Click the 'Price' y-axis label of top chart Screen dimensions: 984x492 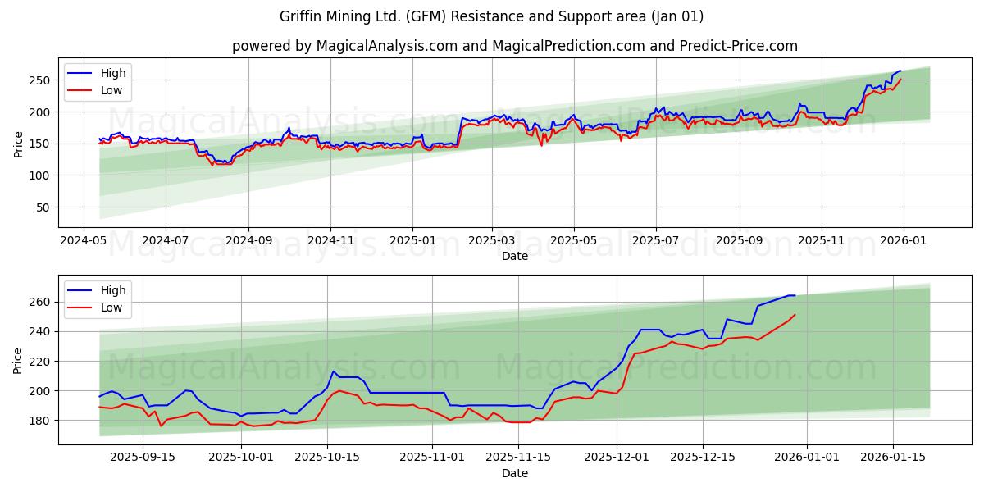19,143
